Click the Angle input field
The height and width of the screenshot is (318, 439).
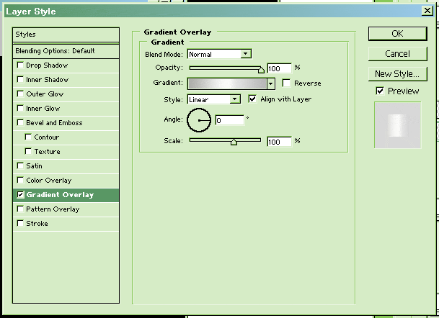(229, 120)
